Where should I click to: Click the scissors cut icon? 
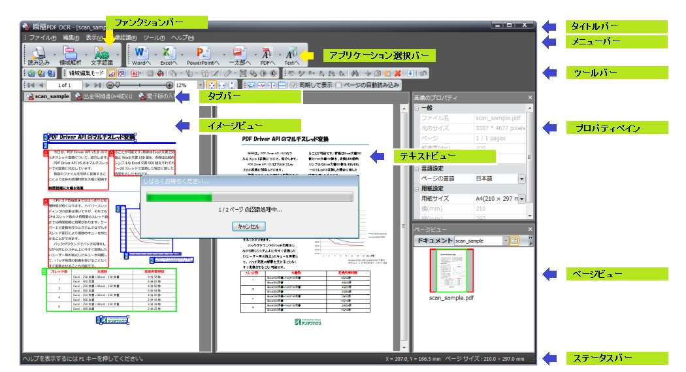[368, 73]
